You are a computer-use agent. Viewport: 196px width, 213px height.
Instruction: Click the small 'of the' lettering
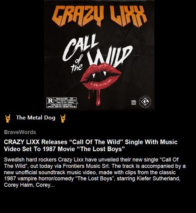[x=77, y=65]
